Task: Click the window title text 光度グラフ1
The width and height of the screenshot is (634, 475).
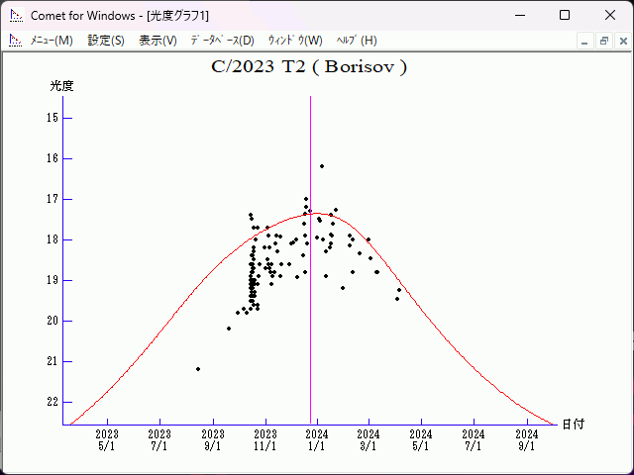Action: 178,16
